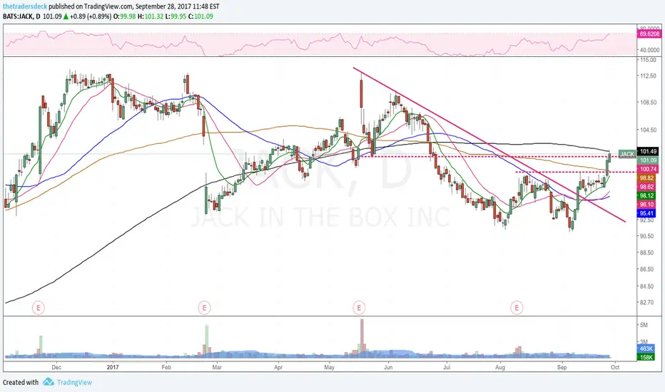Click the May earnings E marker

[359, 308]
